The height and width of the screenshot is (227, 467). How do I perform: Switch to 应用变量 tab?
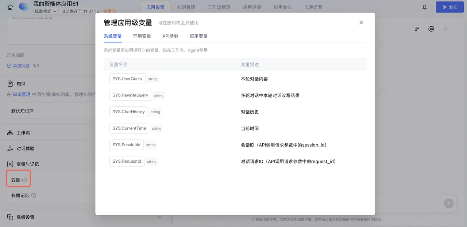(x=198, y=36)
